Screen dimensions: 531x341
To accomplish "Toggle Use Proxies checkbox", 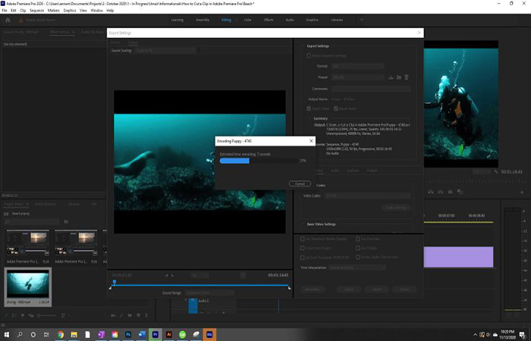I will [357, 248].
